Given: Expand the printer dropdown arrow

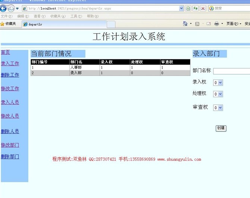Looking at the screenshot, I should coord(222,24).
